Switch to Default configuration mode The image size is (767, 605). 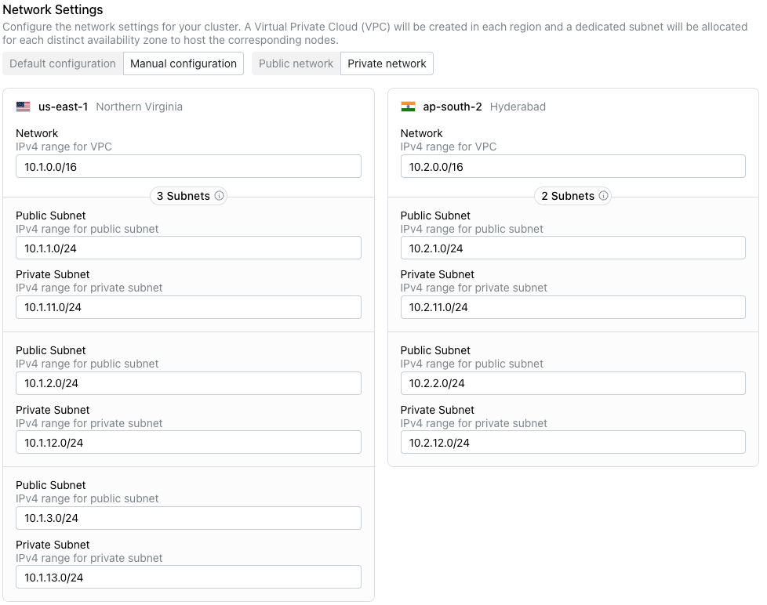tap(62, 63)
